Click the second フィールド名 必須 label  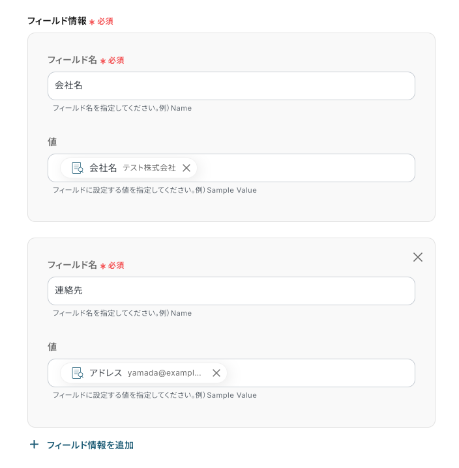click(86, 265)
